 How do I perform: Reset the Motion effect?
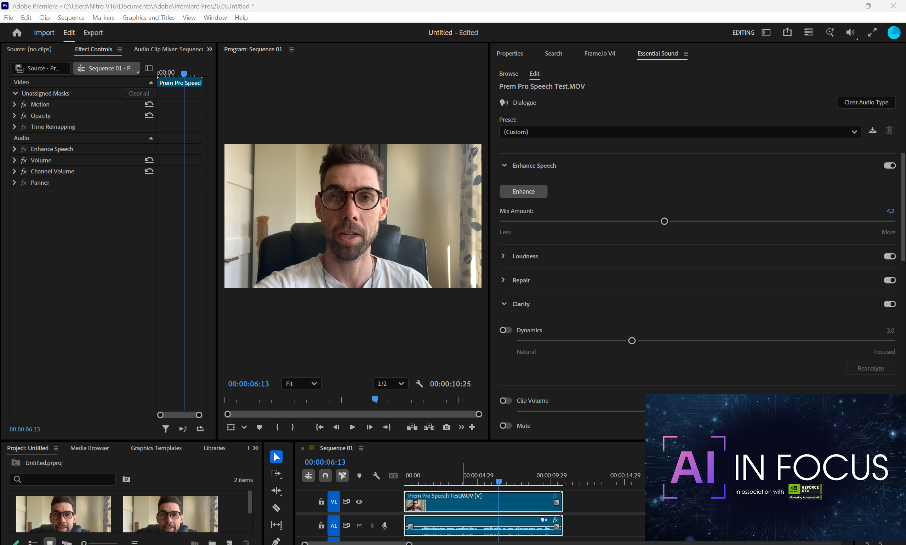[x=149, y=104]
